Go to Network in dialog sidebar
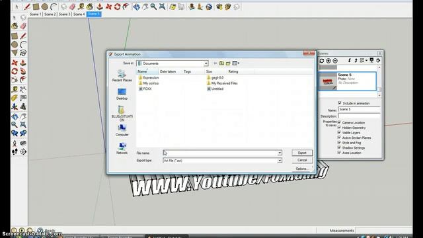The height and width of the screenshot is (238, 423). pyautogui.click(x=122, y=149)
